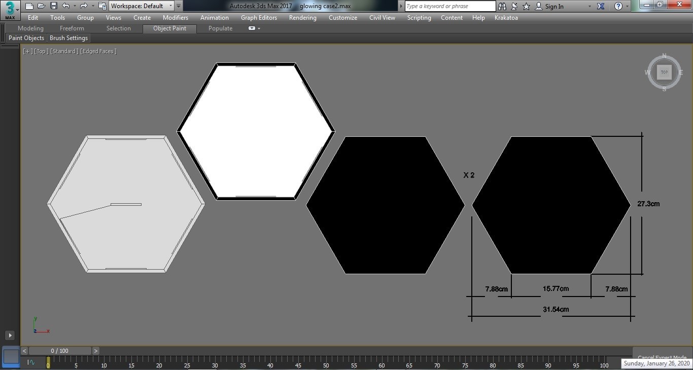Open the Help question mark icon
Image resolution: width=693 pixels, height=370 pixels.
618,6
